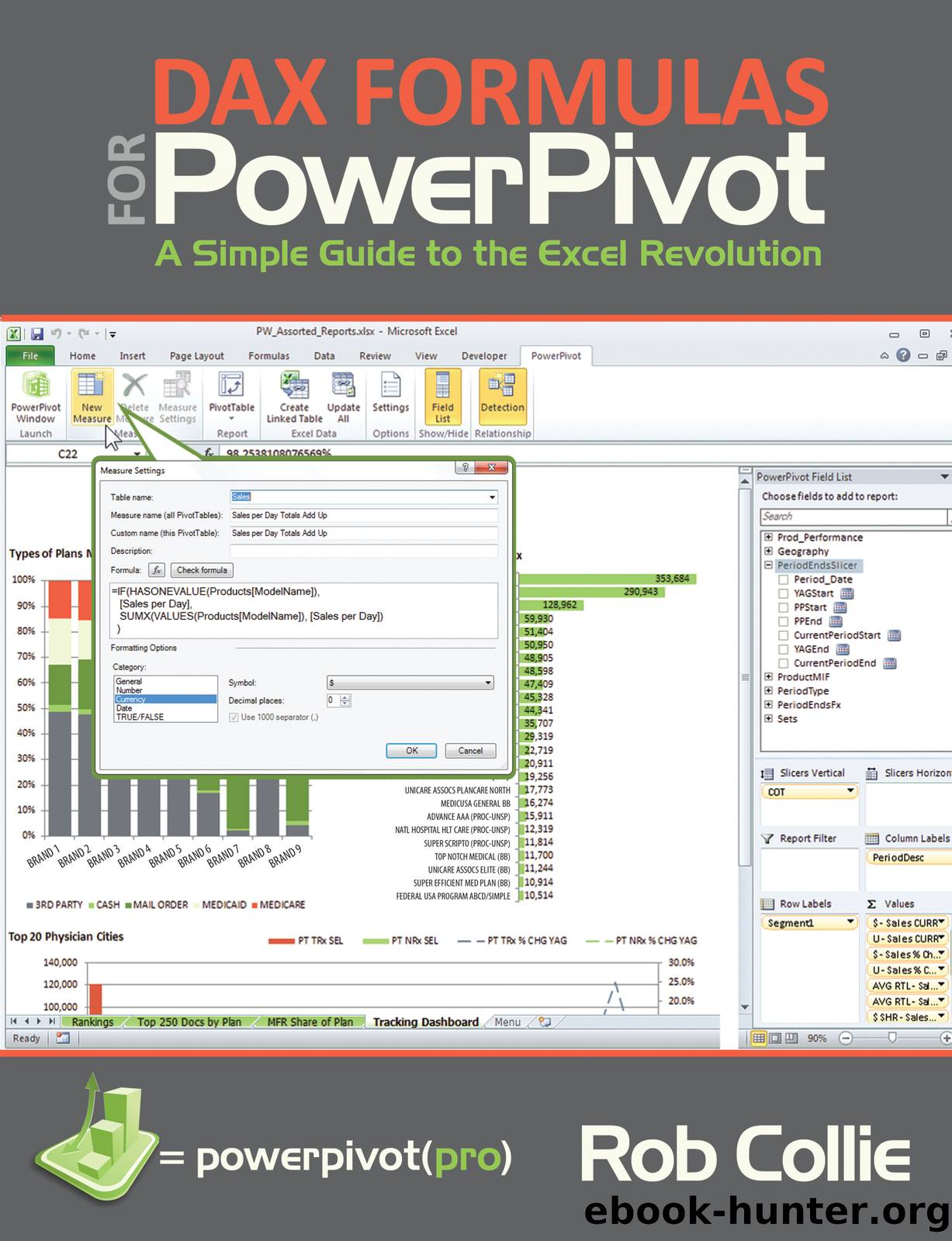Undo the last action in quick access toolbar
The width and height of the screenshot is (952, 1241).
coord(57,334)
